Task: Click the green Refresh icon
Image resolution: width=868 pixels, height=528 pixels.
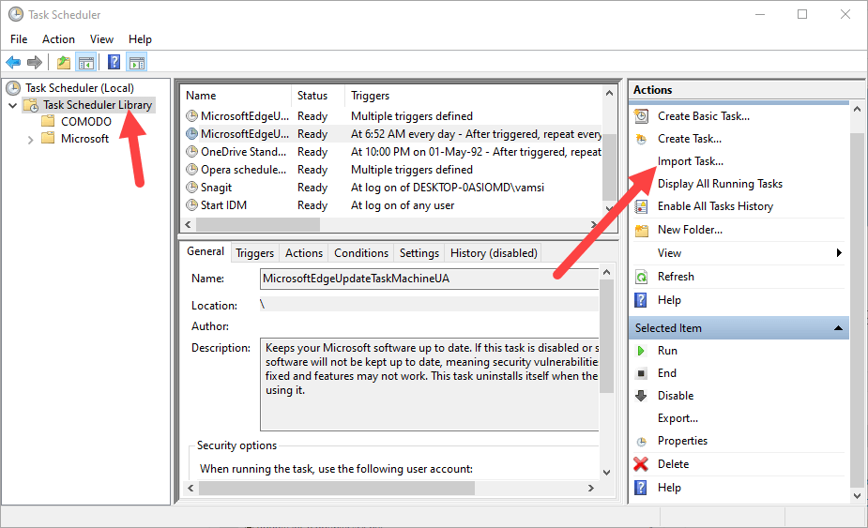Action: click(x=641, y=277)
